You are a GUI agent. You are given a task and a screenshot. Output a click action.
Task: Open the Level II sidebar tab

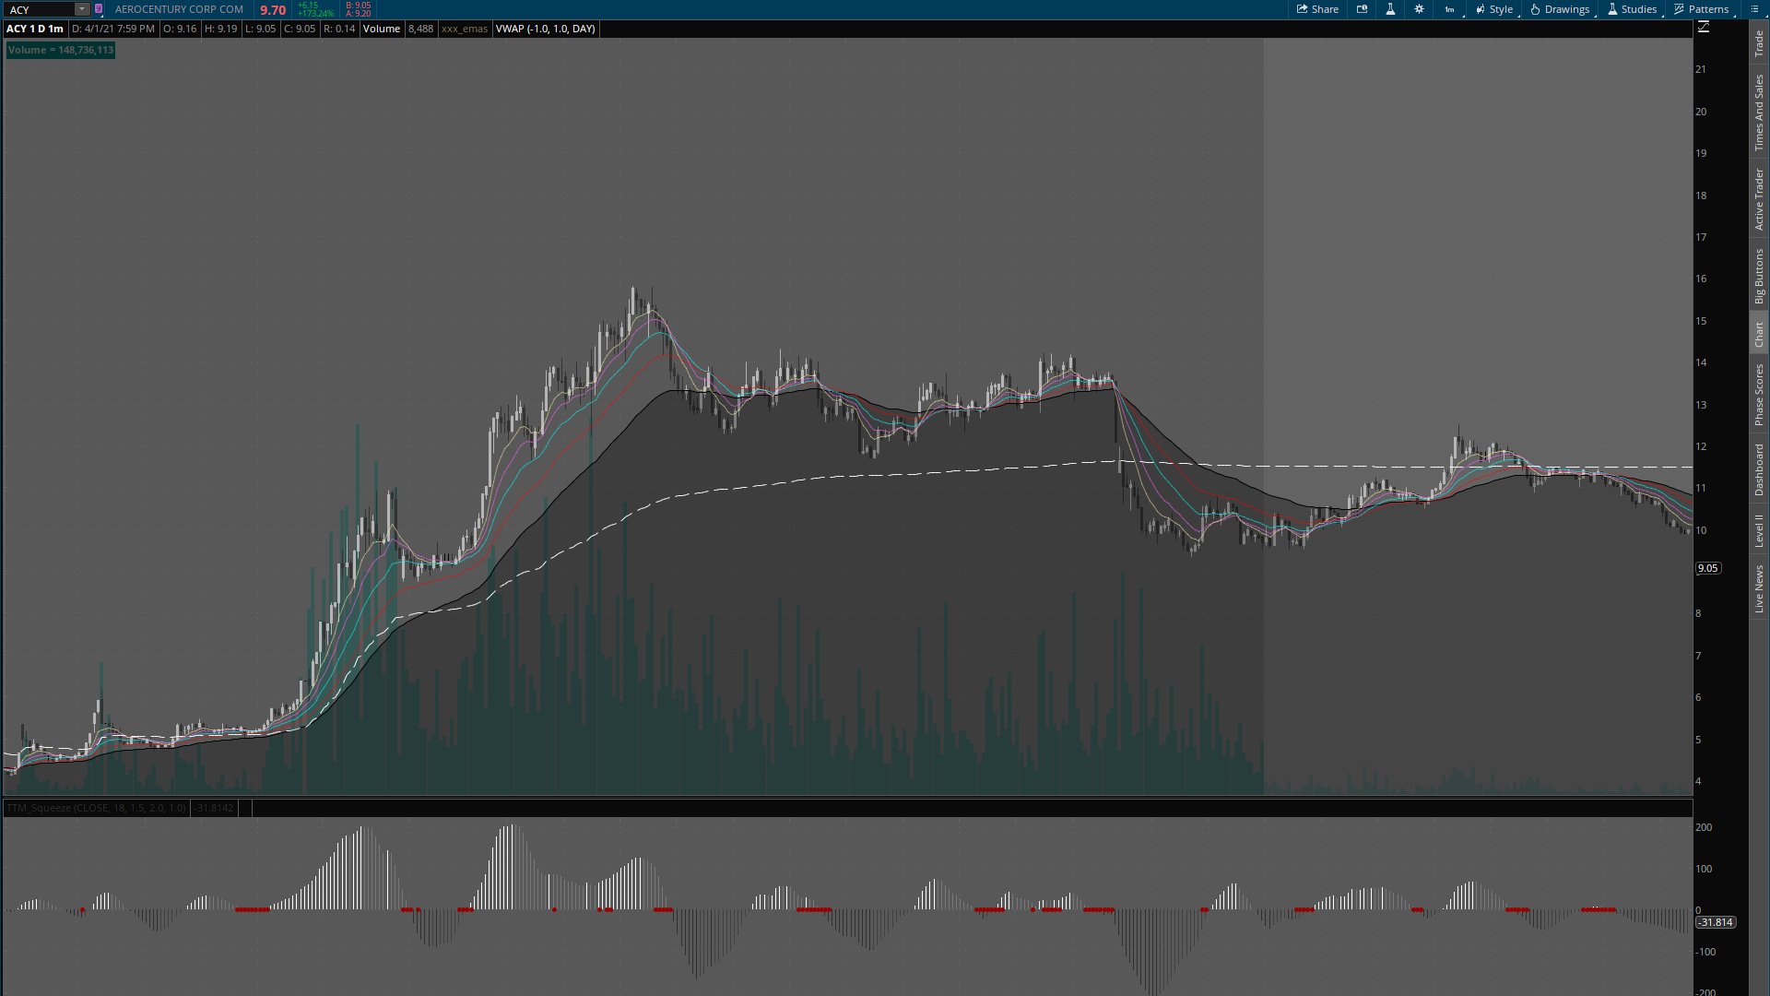point(1759,531)
